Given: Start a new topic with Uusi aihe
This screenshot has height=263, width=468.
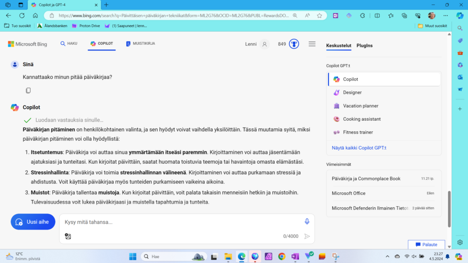Looking at the screenshot, I should coord(33,222).
